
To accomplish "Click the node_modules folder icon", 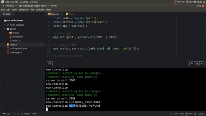I will [x=8, y=25].
